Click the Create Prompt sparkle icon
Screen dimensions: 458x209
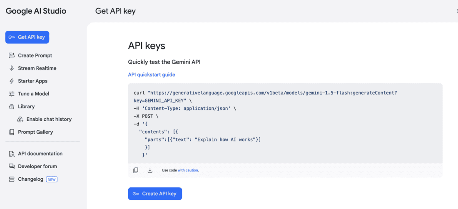point(12,55)
